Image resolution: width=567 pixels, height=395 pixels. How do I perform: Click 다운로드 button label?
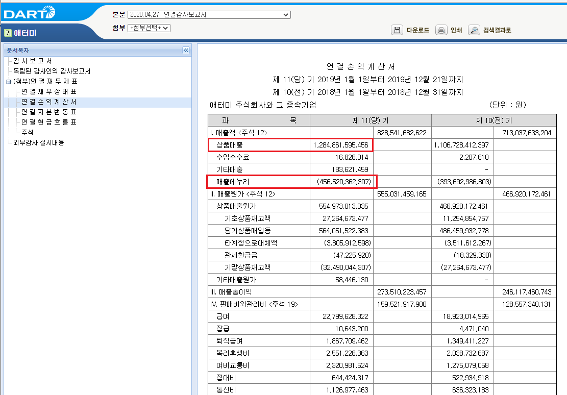418,31
